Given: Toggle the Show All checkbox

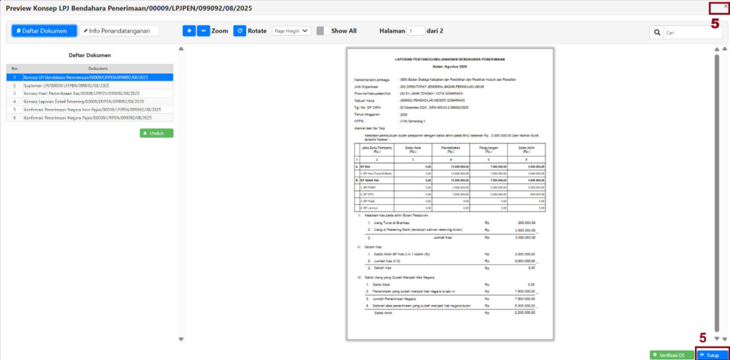Looking at the screenshot, I should (321, 31).
